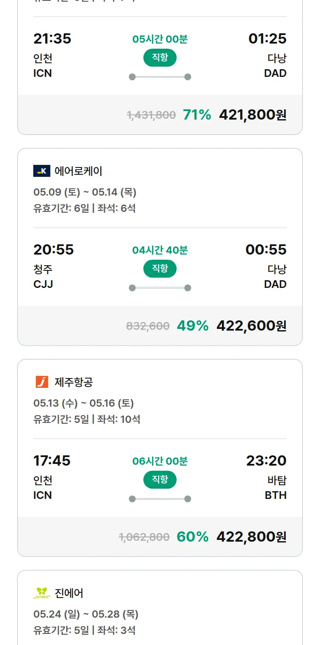Select the 421,800원 fare price
This screenshot has width=320, height=645.
point(253,114)
